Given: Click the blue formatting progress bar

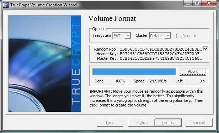Looking at the screenshot, I should click(x=134, y=72).
